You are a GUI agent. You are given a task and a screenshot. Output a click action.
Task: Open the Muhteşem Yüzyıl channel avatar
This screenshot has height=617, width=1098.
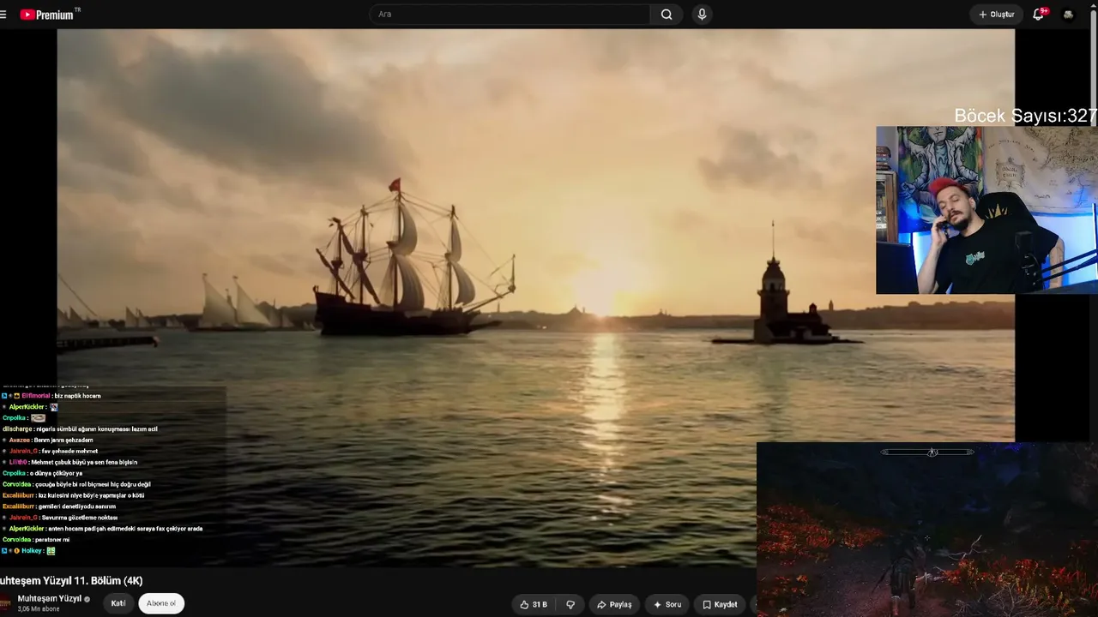click(x=5, y=603)
